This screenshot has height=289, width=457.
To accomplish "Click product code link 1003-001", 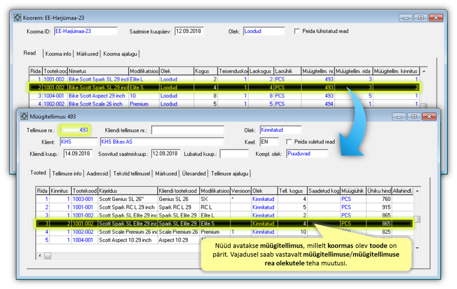I will click(x=83, y=199).
